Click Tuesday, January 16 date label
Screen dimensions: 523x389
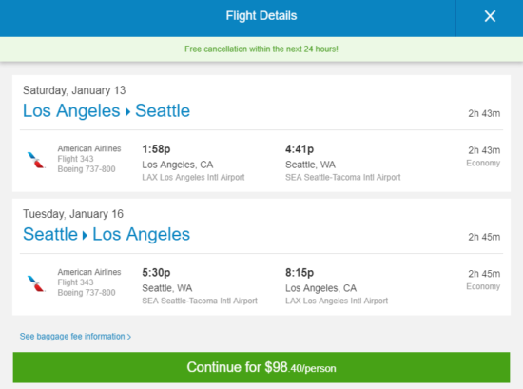(73, 214)
